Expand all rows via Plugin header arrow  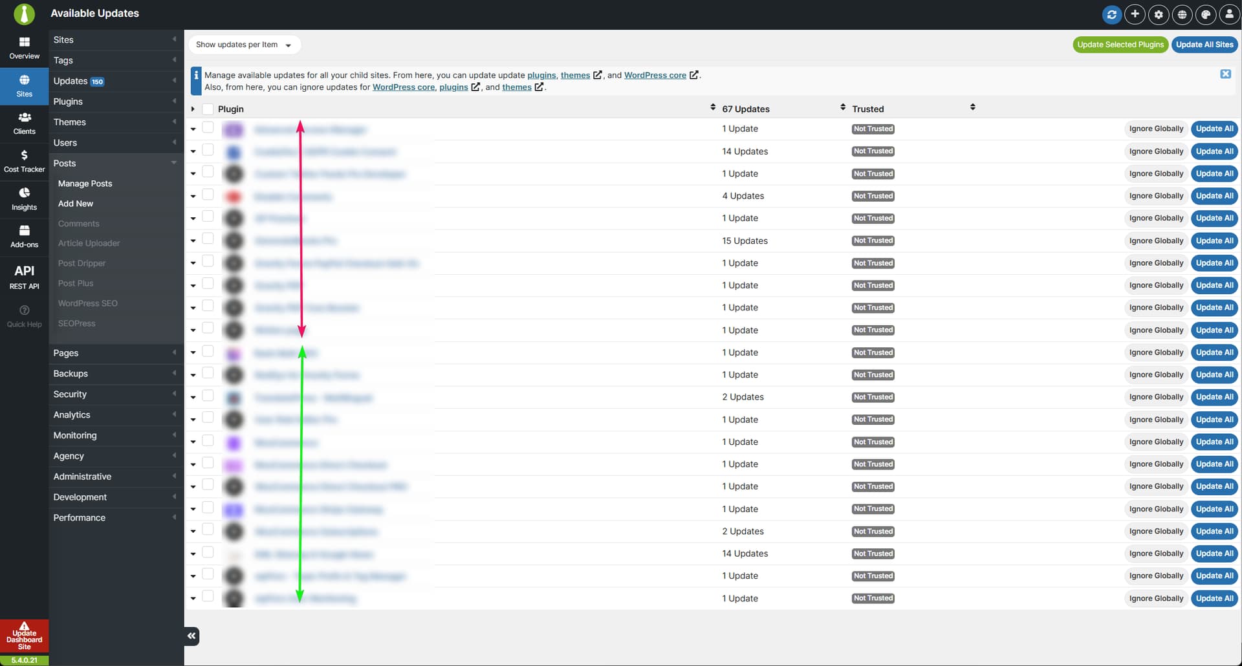tap(193, 109)
